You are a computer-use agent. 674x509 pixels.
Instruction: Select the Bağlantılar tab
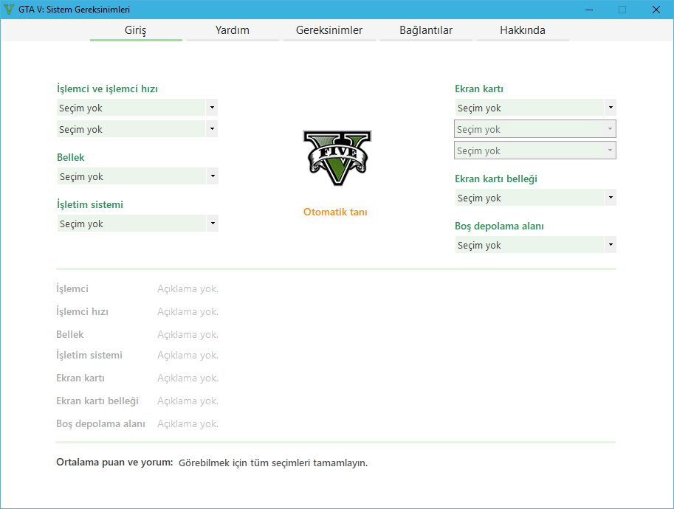[426, 30]
